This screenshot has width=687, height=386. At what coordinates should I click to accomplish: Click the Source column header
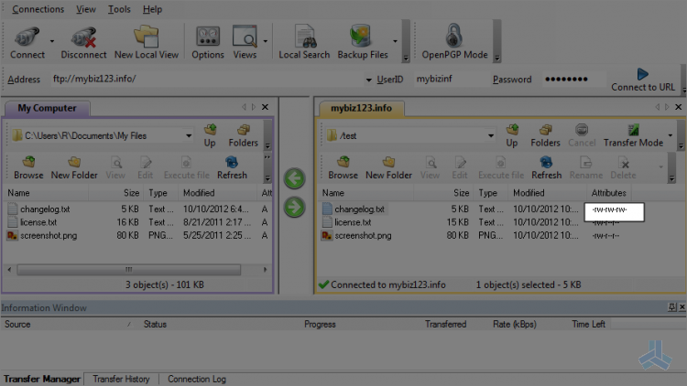(68, 325)
